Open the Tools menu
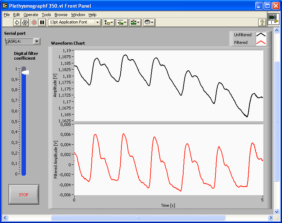 [x=46, y=15]
